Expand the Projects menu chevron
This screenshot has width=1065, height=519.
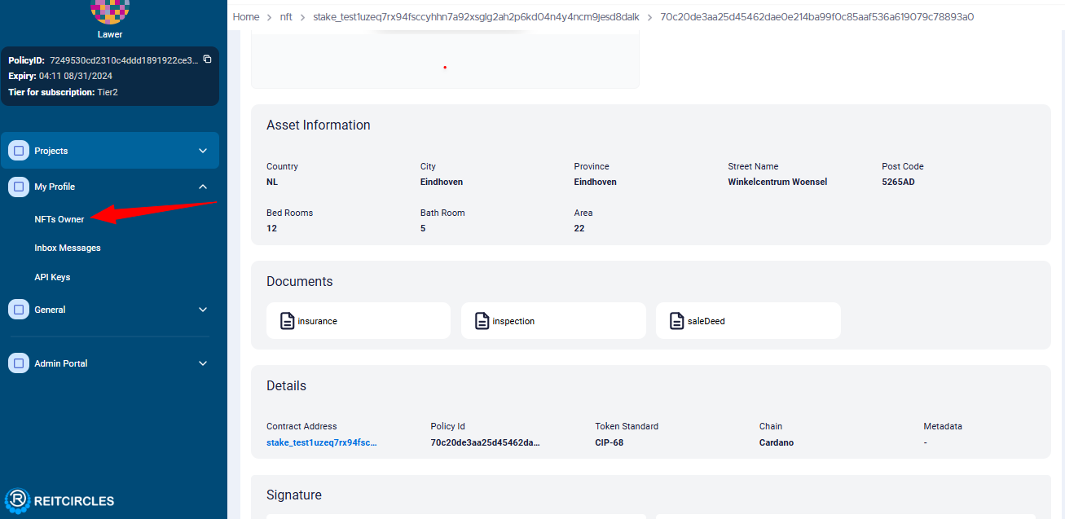pos(203,151)
